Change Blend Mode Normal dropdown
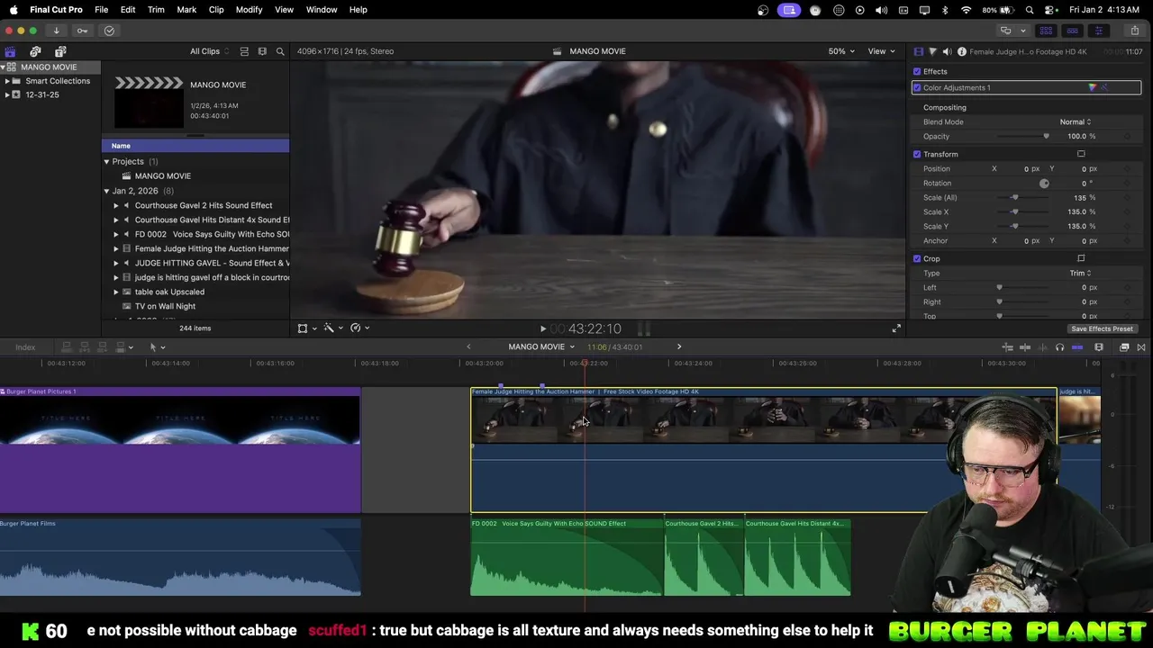The image size is (1153, 648). pyautogui.click(x=1076, y=121)
